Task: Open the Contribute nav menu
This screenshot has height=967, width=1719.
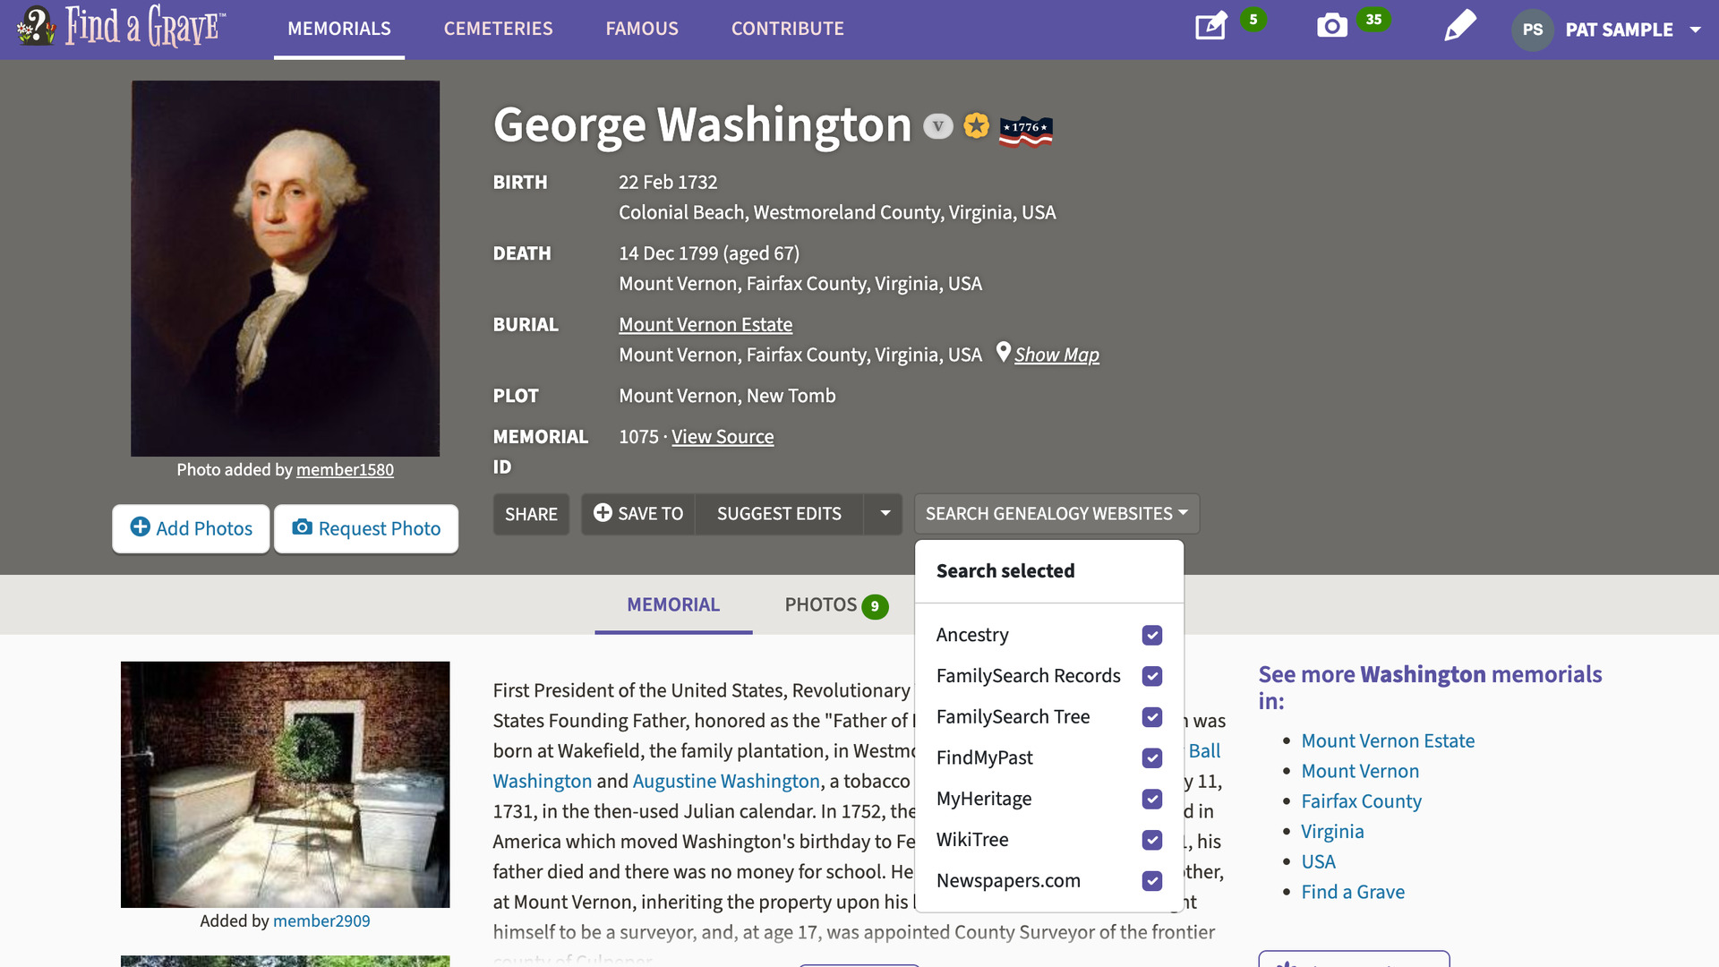Action: [787, 29]
